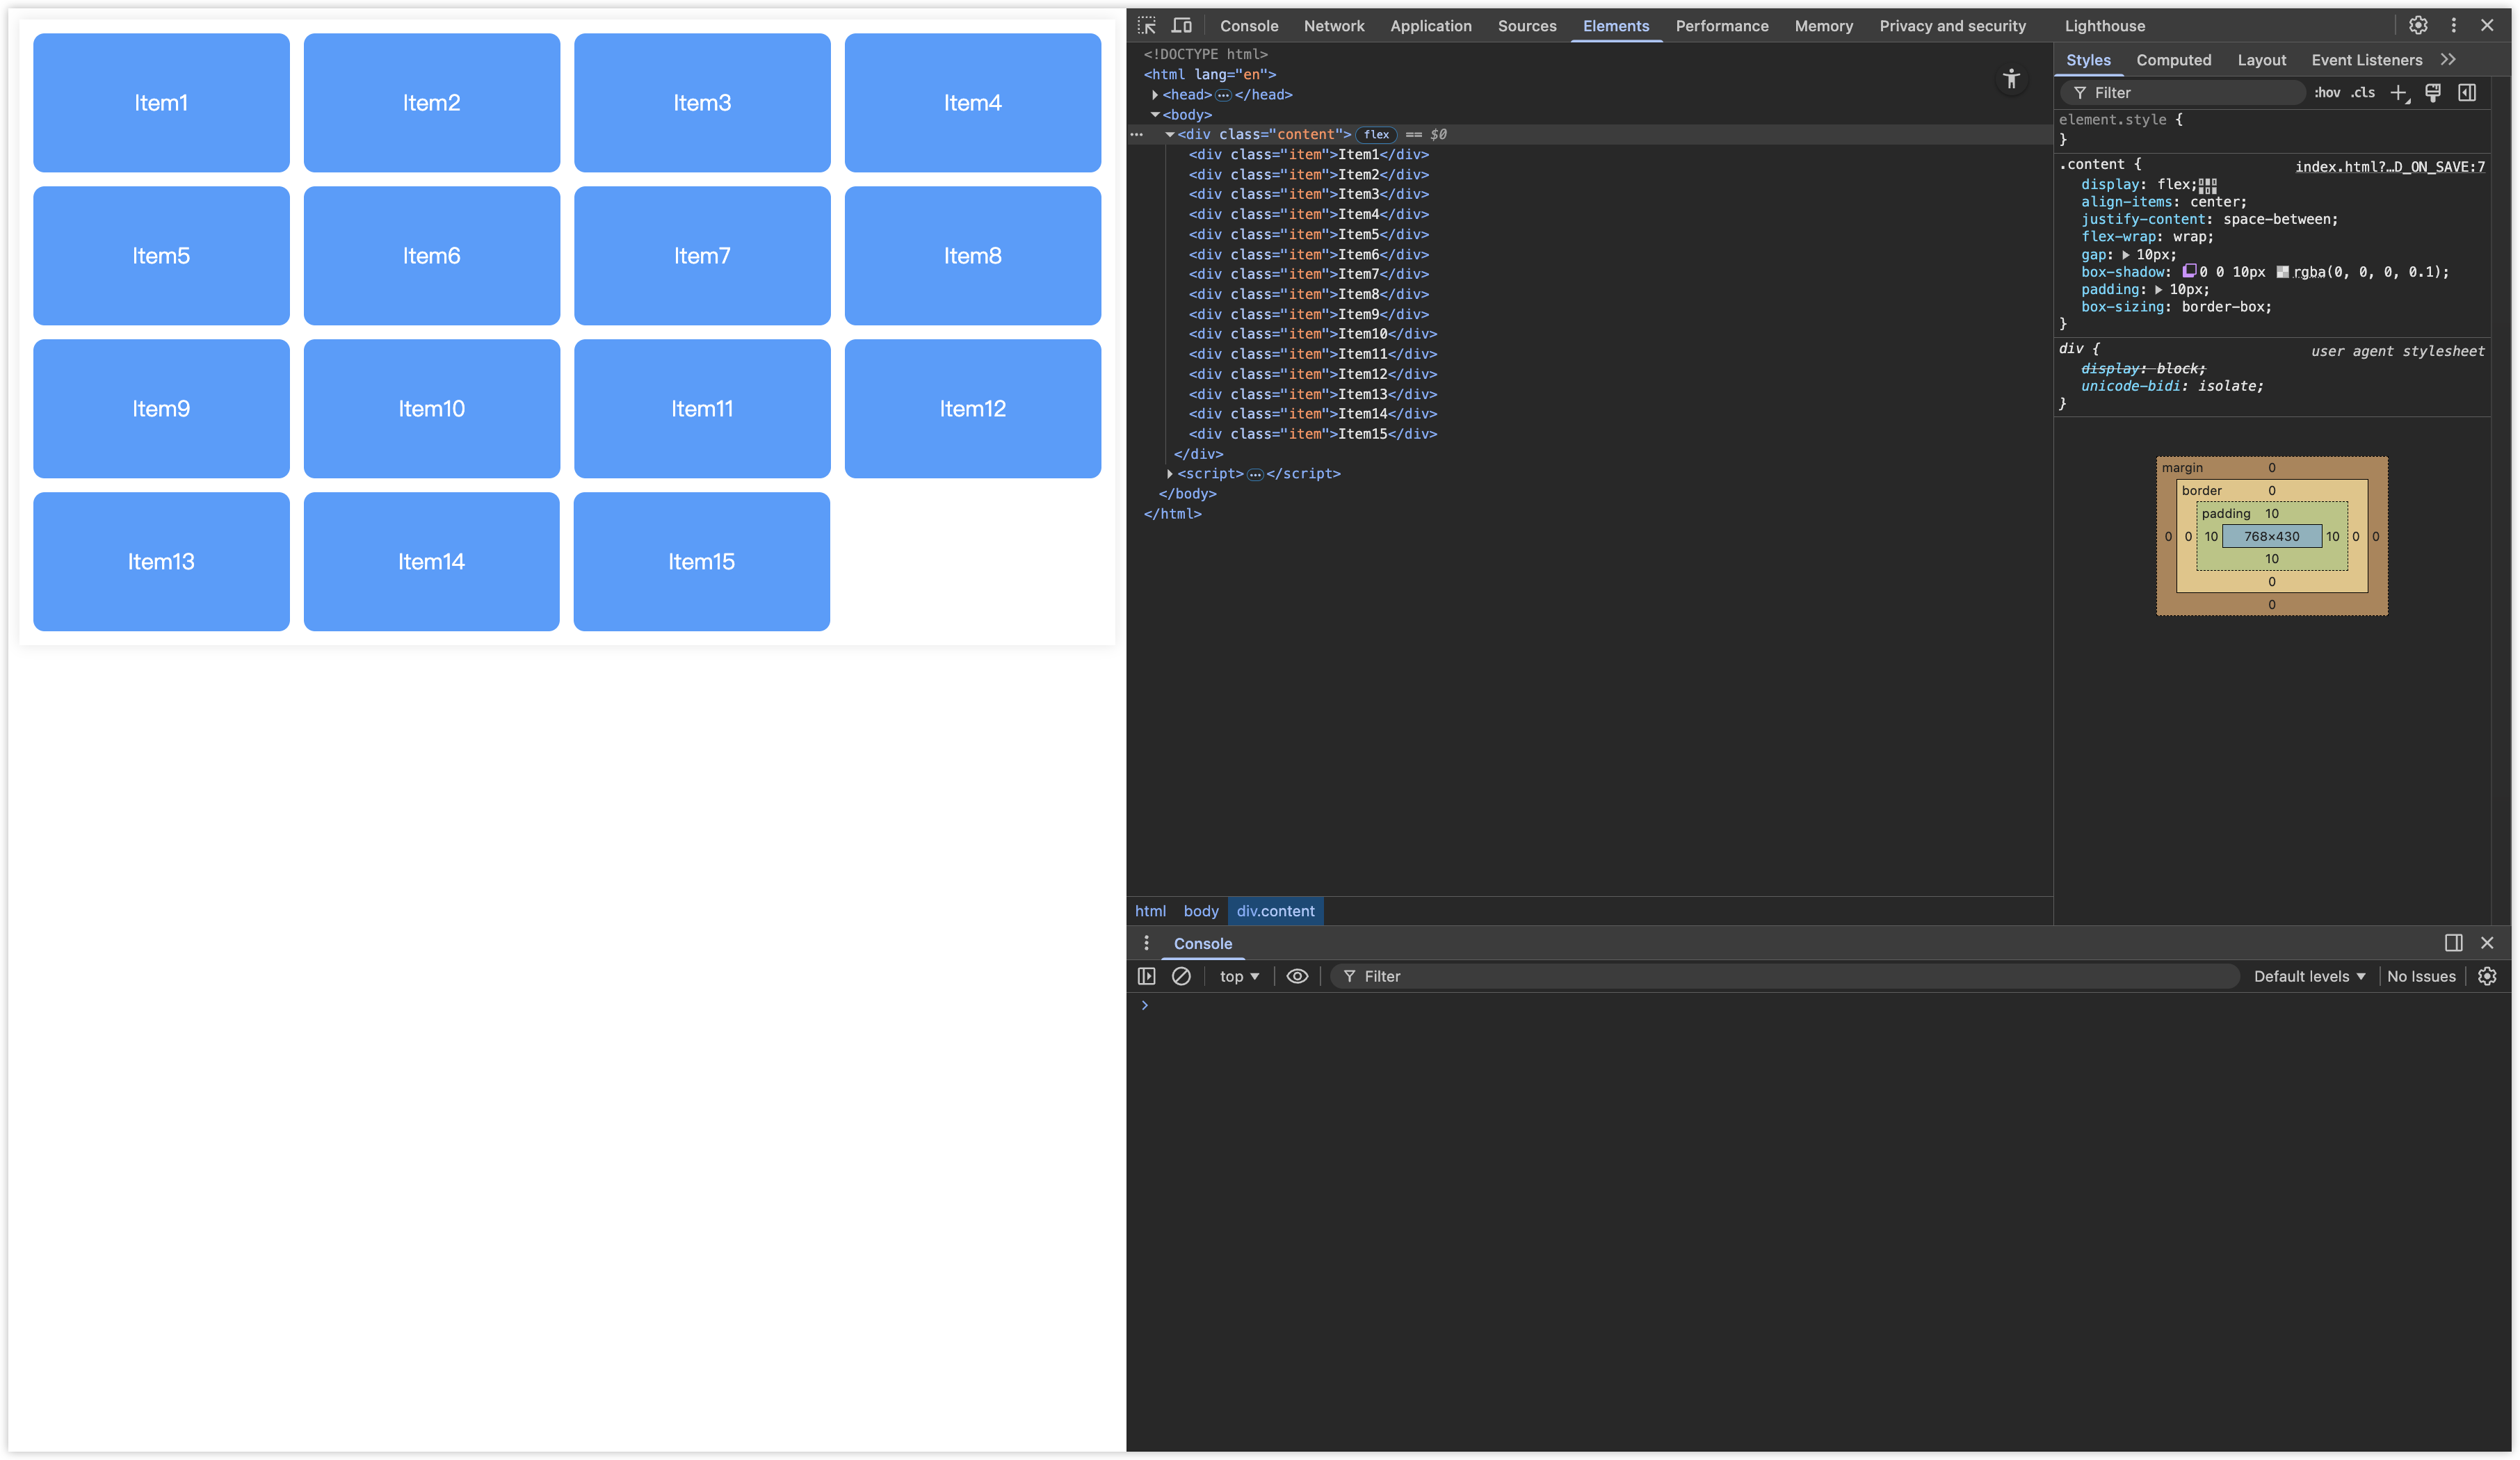The image size is (2520, 1460).
Task: Switch to the Network tab
Action: [1333, 26]
